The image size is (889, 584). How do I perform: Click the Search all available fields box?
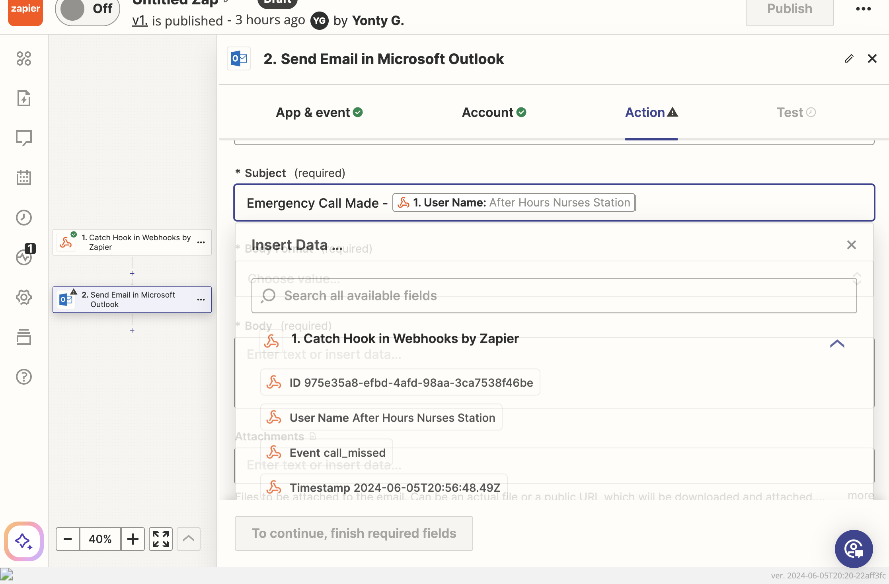[x=554, y=296]
